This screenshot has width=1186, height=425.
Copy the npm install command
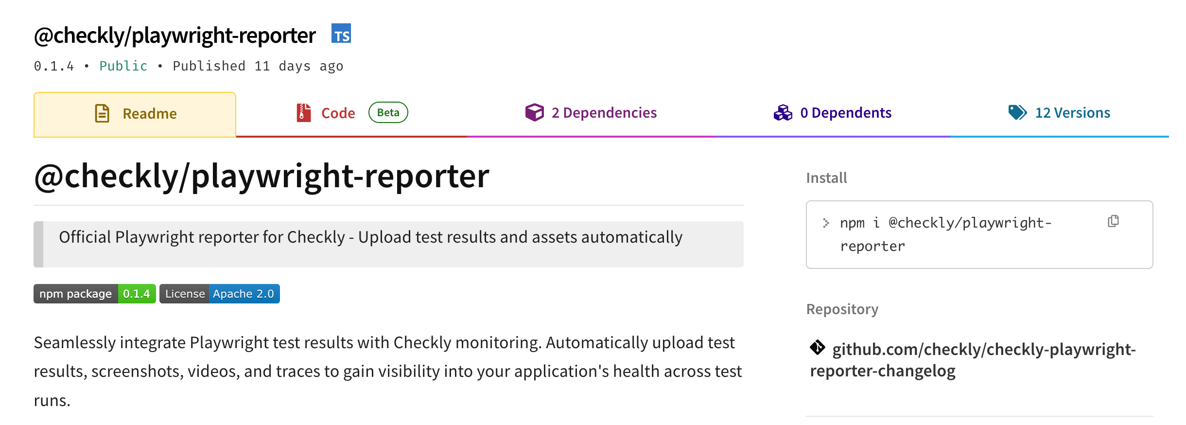click(x=1113, y=221)
